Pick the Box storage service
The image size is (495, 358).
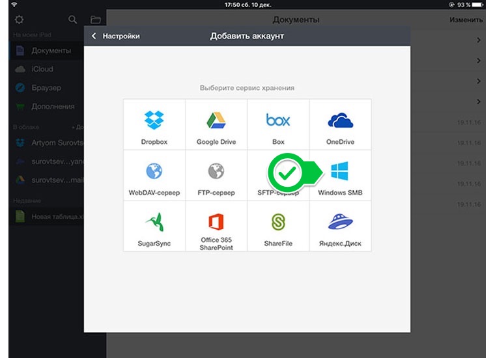[278, 124]
